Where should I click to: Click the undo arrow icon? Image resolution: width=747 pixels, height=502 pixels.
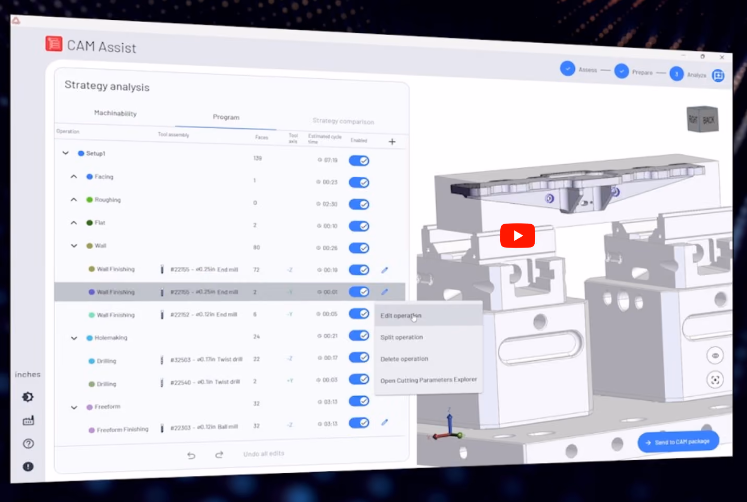tap(191, 455)
